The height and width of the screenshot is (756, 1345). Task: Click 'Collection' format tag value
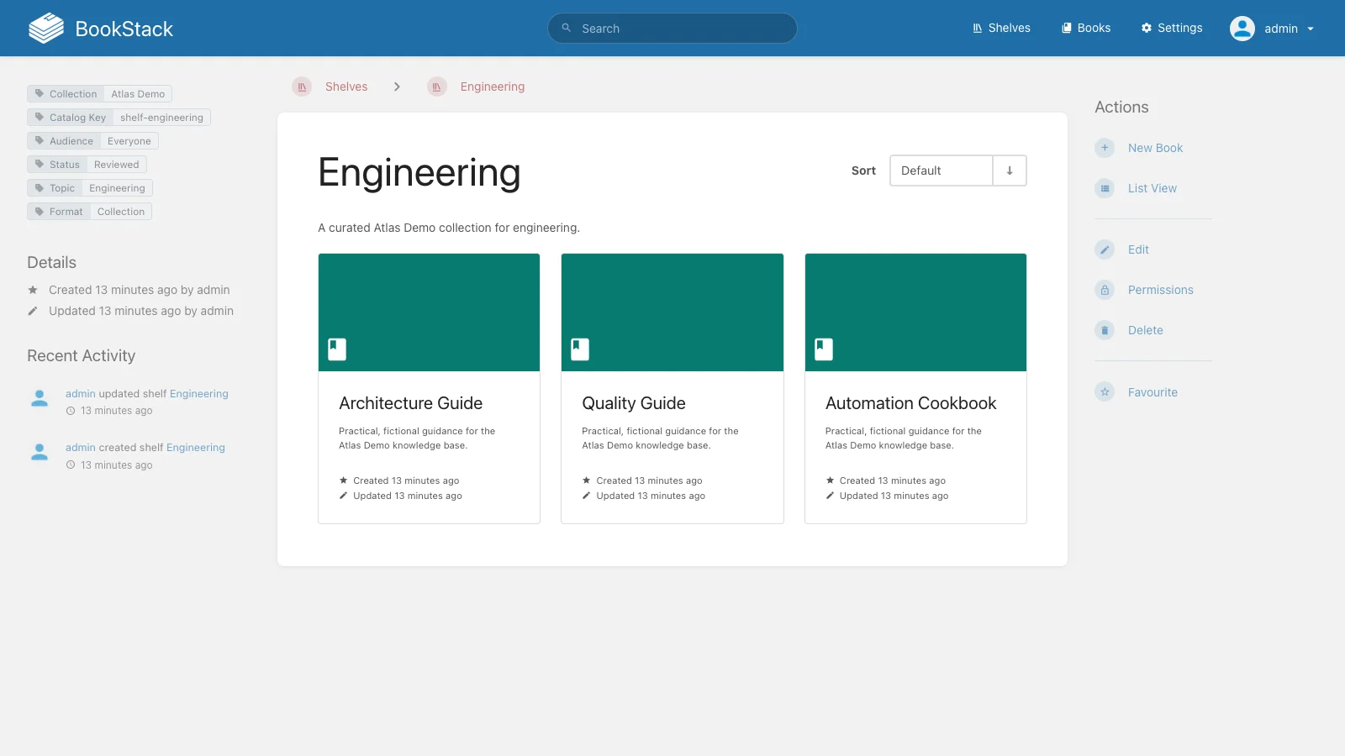[121, 212]
